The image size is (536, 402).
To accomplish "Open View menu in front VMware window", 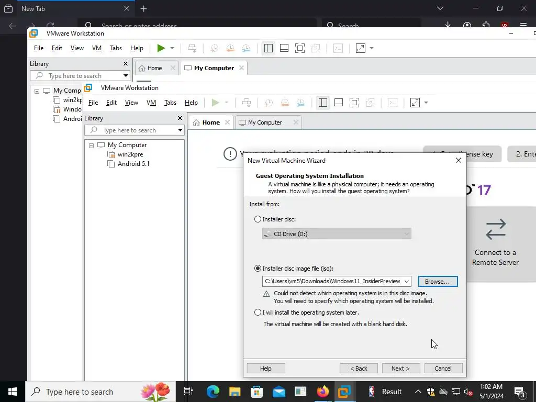I will point(131,103).
